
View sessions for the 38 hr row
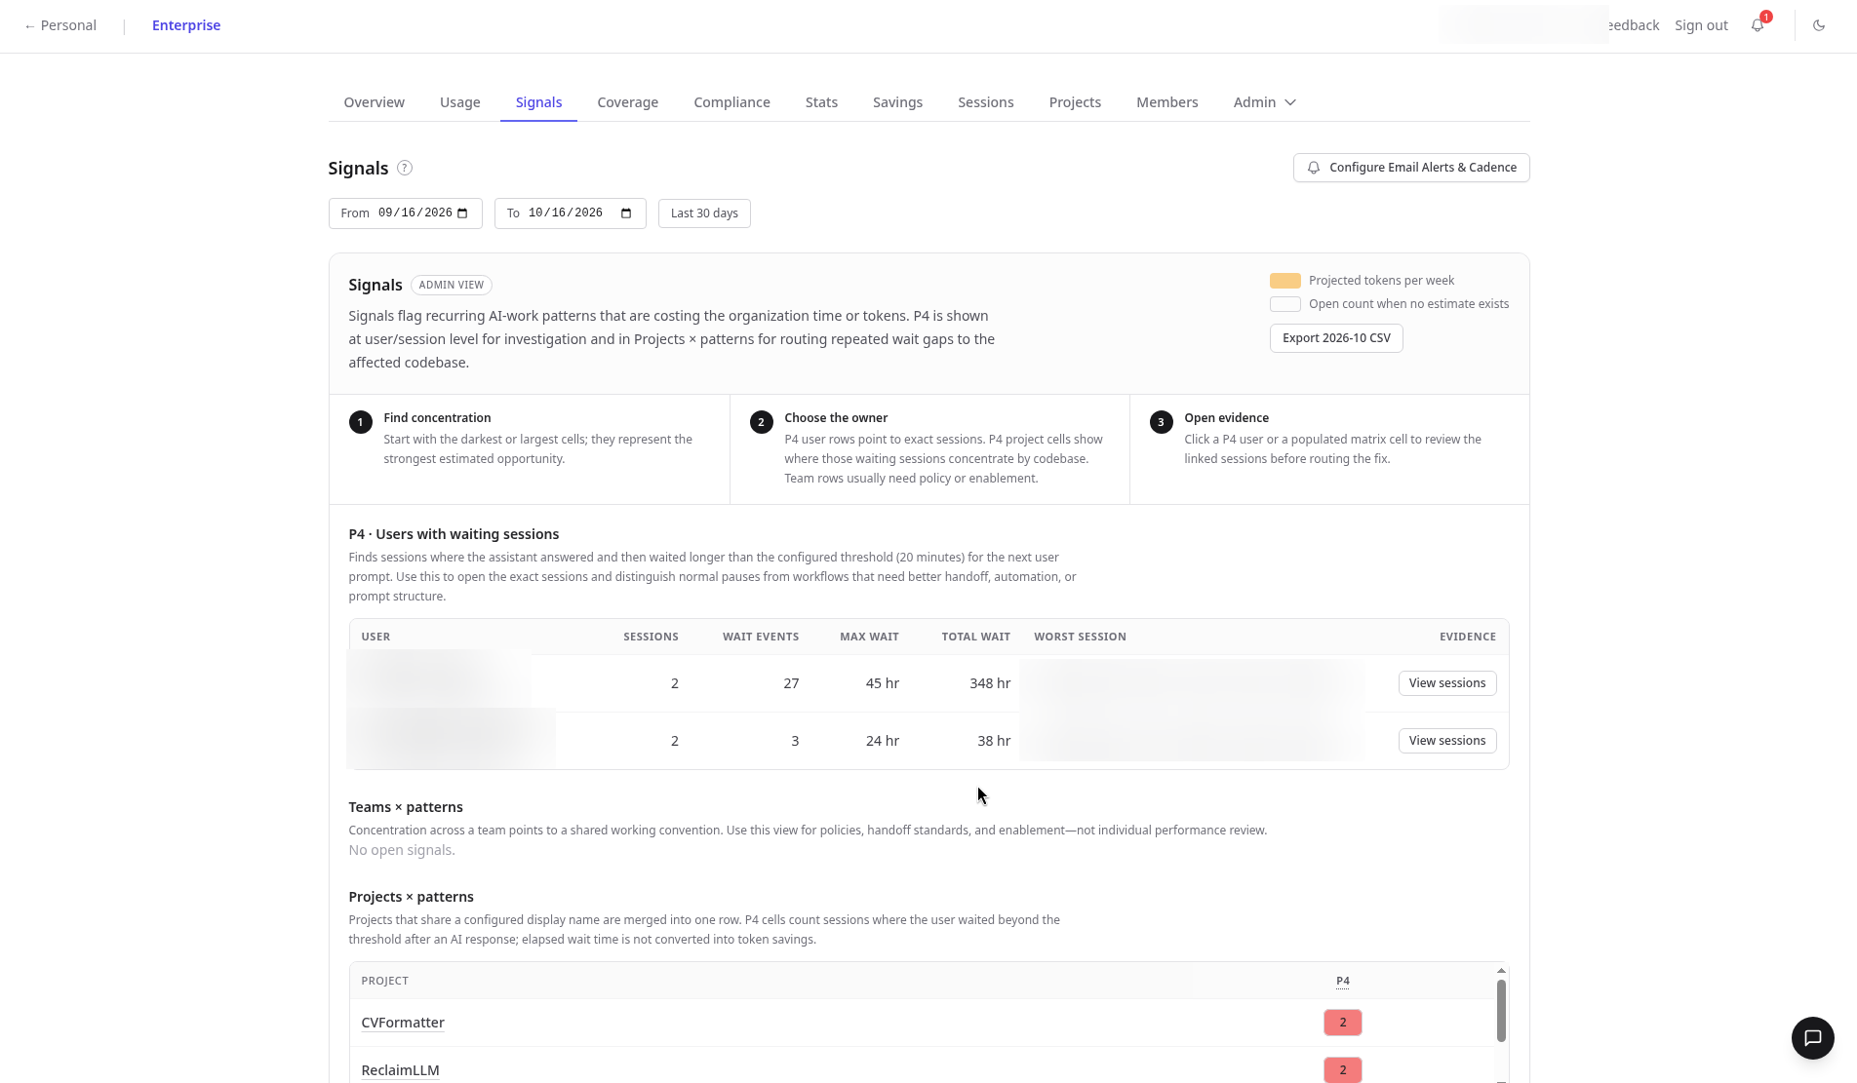(1447, 741)
